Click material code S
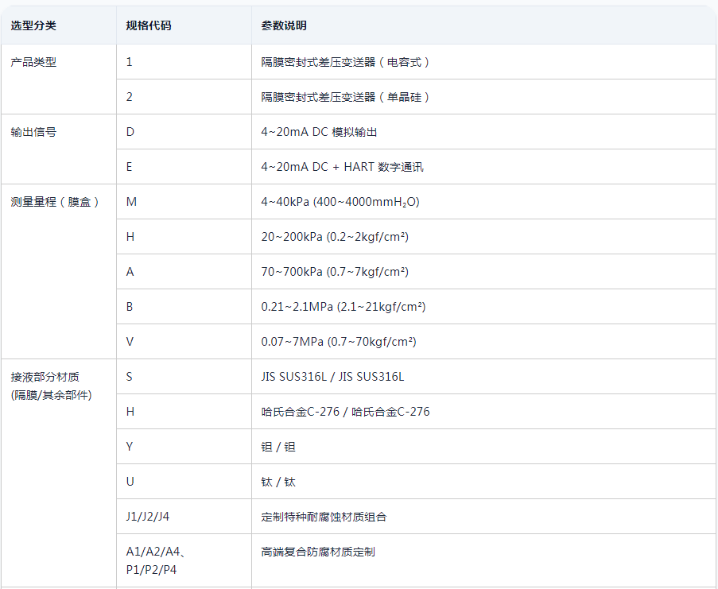Image resolution: width=718 pixels, height=589 pixels. (x=129, y=377)
